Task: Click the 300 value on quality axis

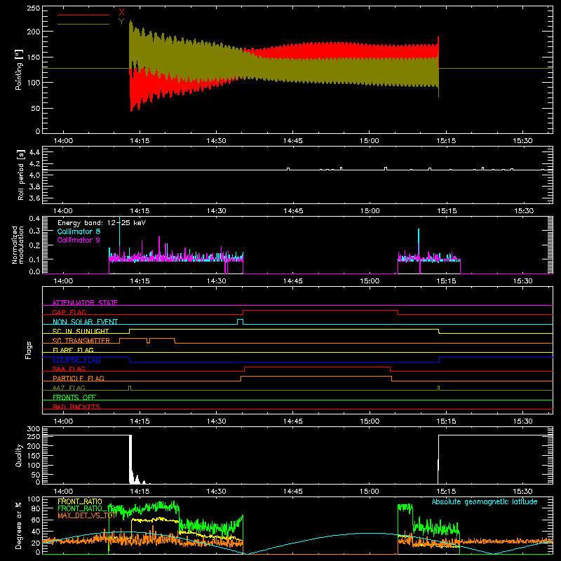Action: (x=34, y=429)
